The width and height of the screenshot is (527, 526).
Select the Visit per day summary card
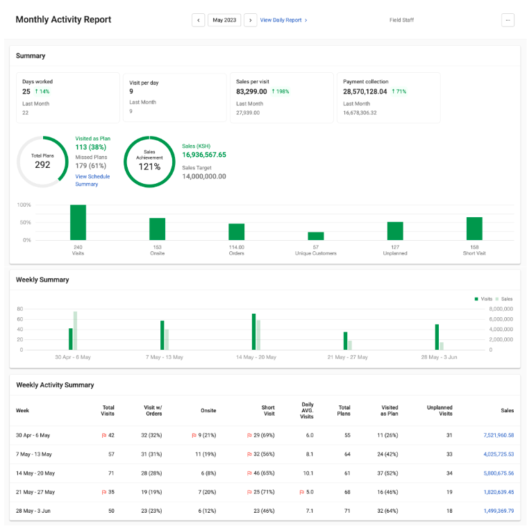coord(175,98)
